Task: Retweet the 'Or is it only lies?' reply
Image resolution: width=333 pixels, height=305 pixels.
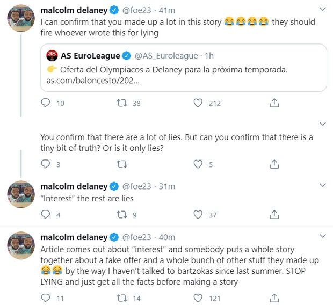Action: point(122,164)
